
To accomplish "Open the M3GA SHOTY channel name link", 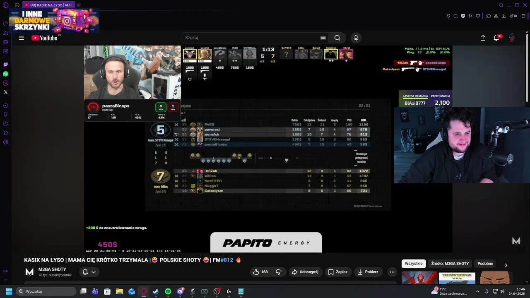I will pos(52,269).
